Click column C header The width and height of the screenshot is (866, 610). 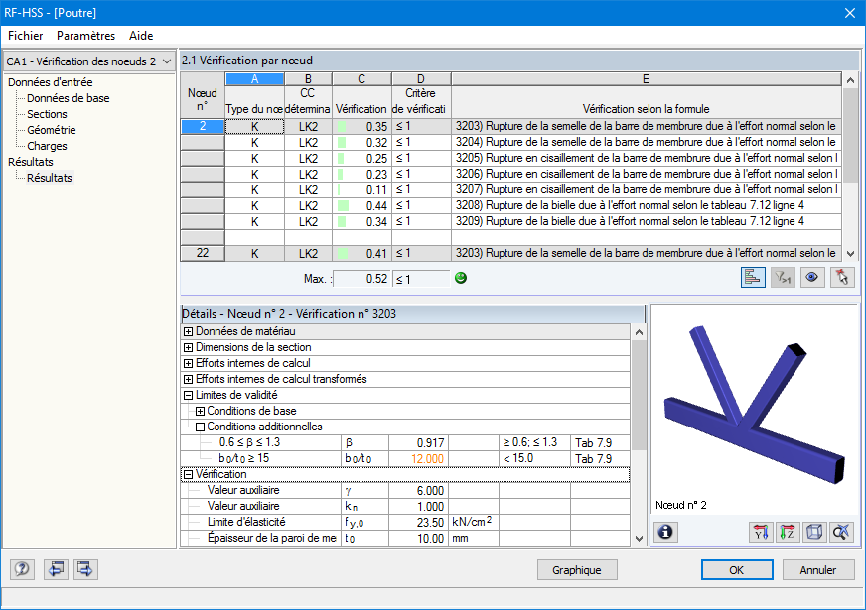(x=361, y=79)
